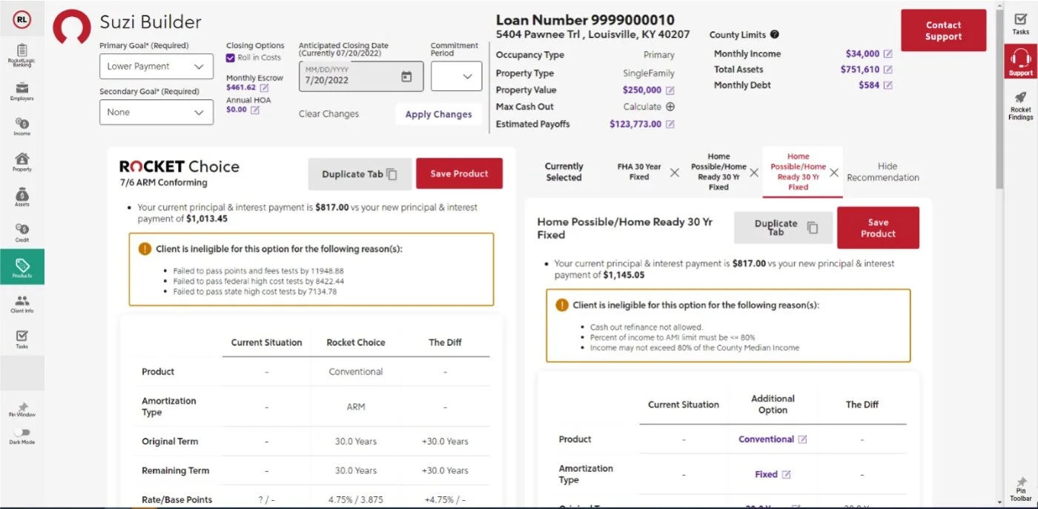Close the active Home Possible tab
This screenshot has width=1038, height=509.
[834, 173]
